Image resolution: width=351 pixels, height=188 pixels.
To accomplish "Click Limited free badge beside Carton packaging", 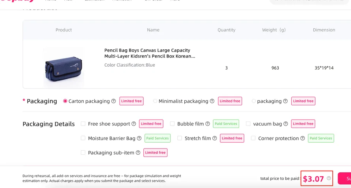I will 131,101.
